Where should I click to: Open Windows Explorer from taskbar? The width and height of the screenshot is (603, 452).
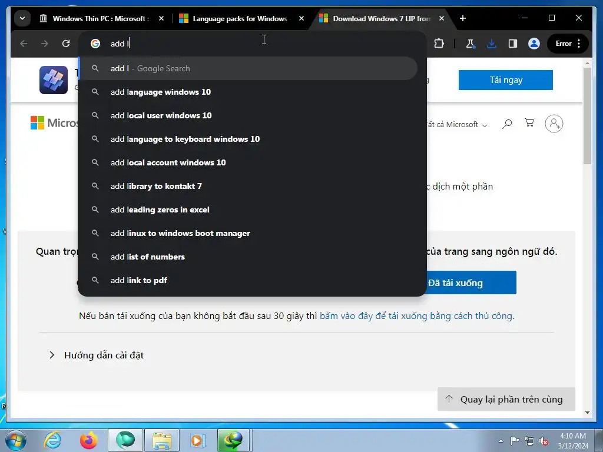tap(162, 440)
